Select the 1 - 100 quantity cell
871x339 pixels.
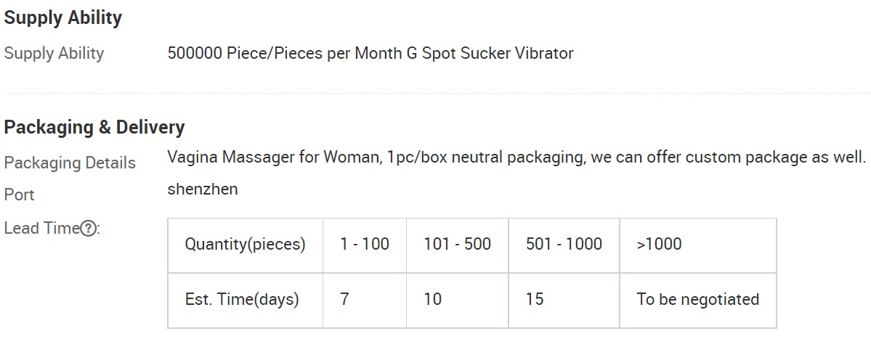pos(365,245)
